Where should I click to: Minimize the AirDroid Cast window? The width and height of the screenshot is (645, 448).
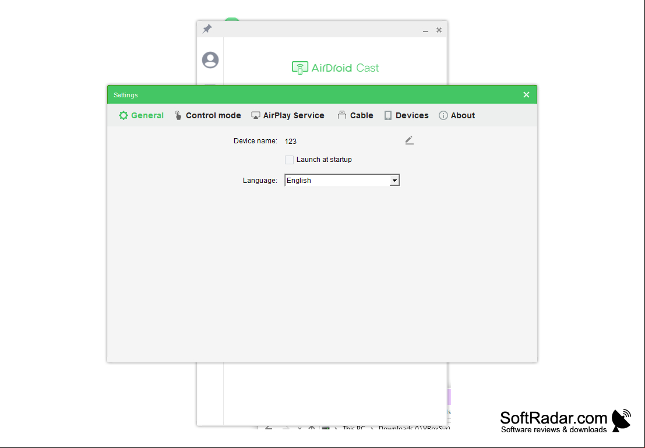point(425,30)
